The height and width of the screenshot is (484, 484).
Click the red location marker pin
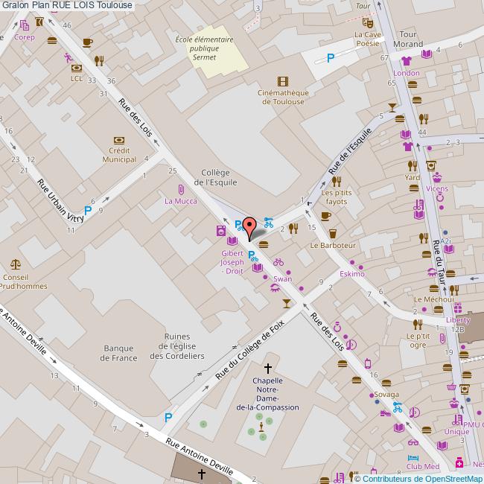tap(249, 226)
